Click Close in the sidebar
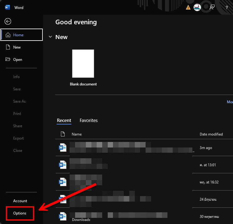Screen dimensions: 233x224 click(18, 151)
